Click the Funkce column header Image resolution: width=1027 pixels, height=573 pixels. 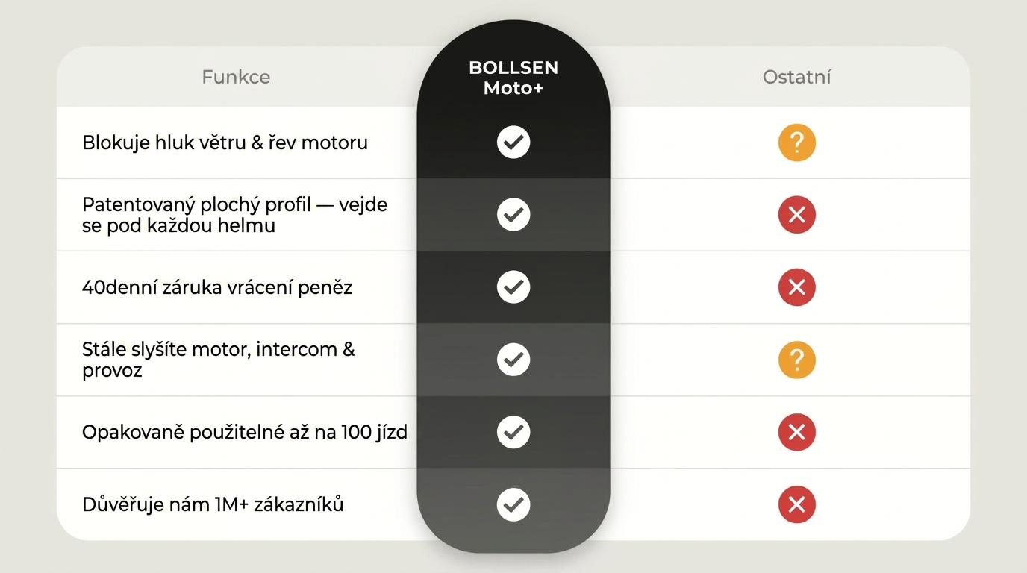pyautogui.click(x=236, y=77)
